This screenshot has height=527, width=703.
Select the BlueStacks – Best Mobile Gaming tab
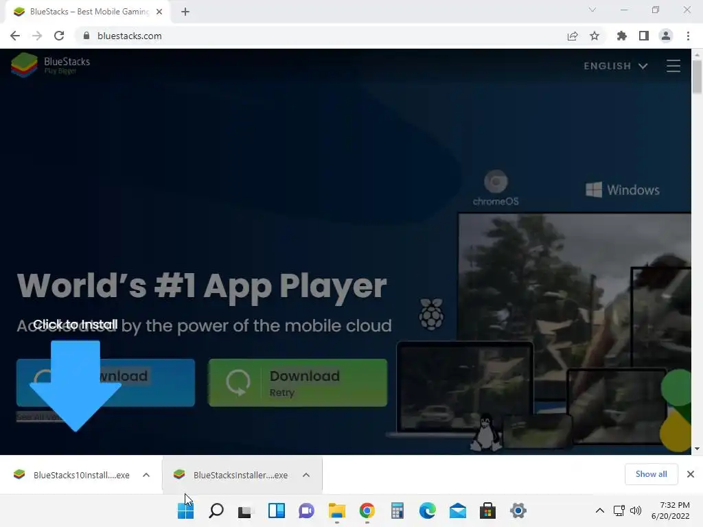click(88, 12)
